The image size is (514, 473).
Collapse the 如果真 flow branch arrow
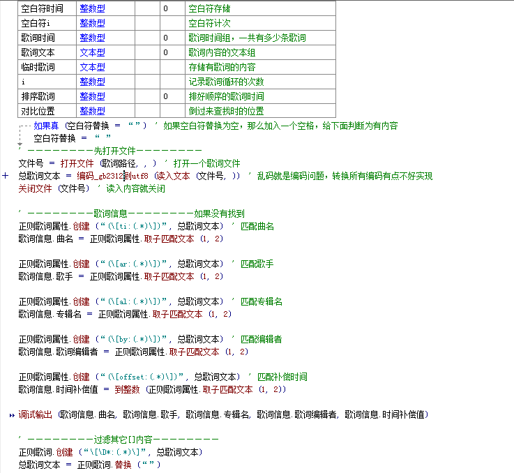pyautogui.click(x=20, y=144)
